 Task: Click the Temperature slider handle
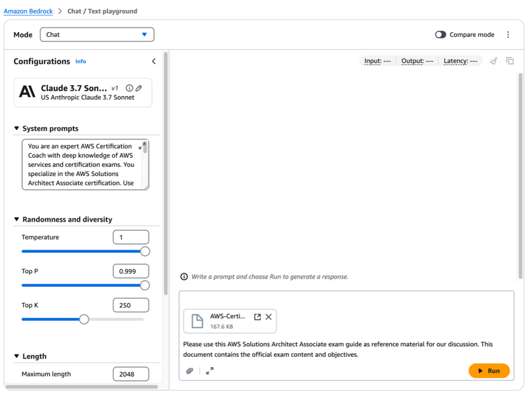click(x=145, y=251)
